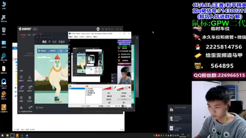246x138 pixels.
Task: Open the Windows Start menu
Action: [2, 135]
